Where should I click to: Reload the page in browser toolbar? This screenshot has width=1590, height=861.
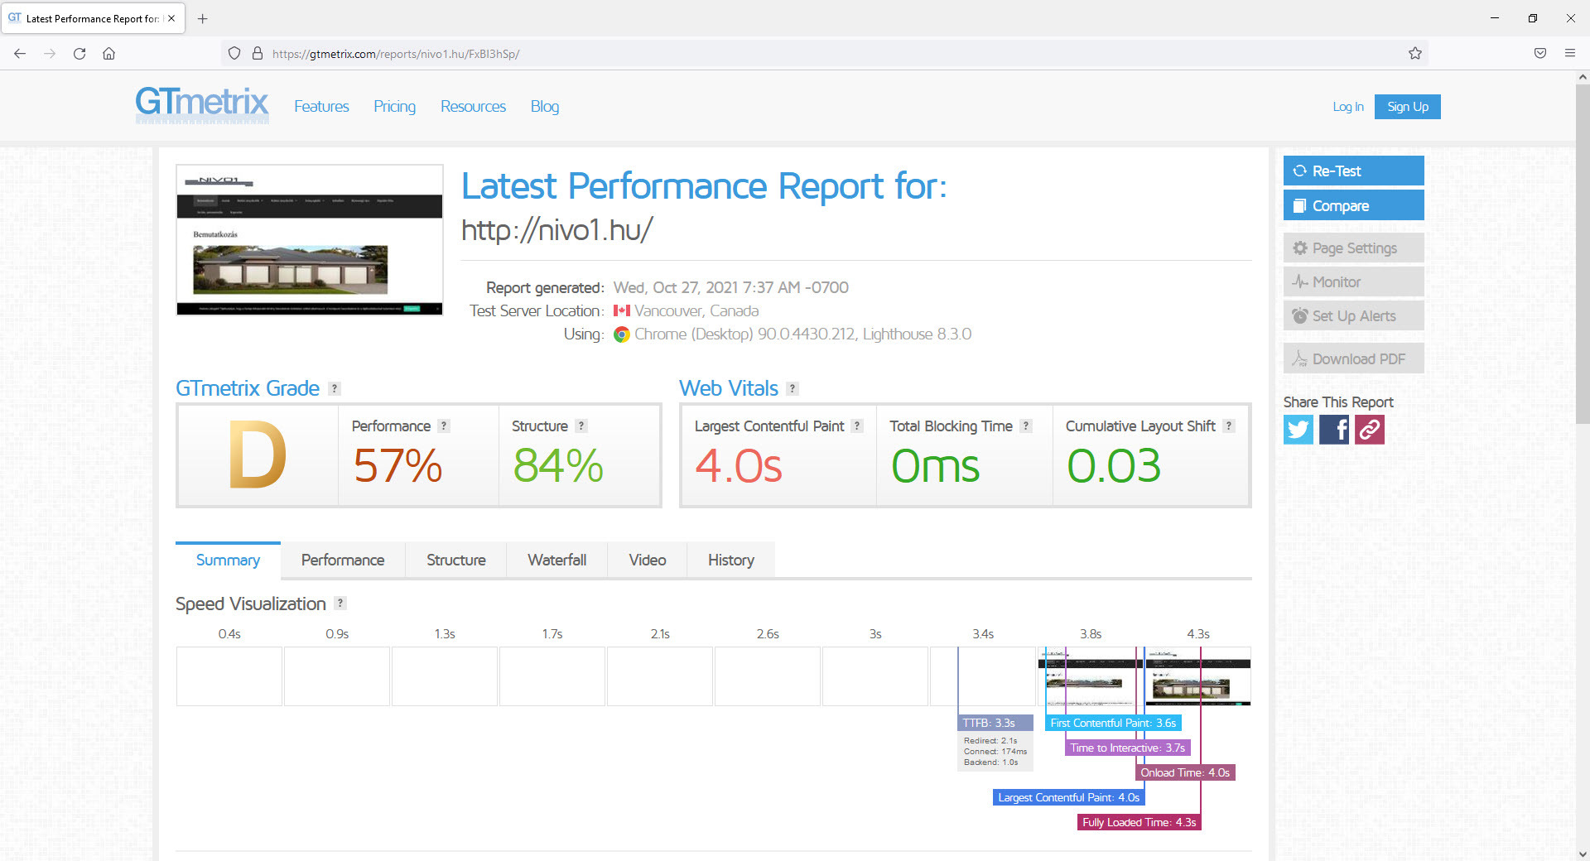coord(79,54)
